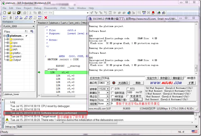Viewport: 201px width, 136px height.
Task: Open the 校验位 parity None dropdown
Action: pyautogui.click(x=107, y=100)
